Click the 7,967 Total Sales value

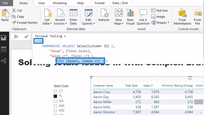pos(137,112)
